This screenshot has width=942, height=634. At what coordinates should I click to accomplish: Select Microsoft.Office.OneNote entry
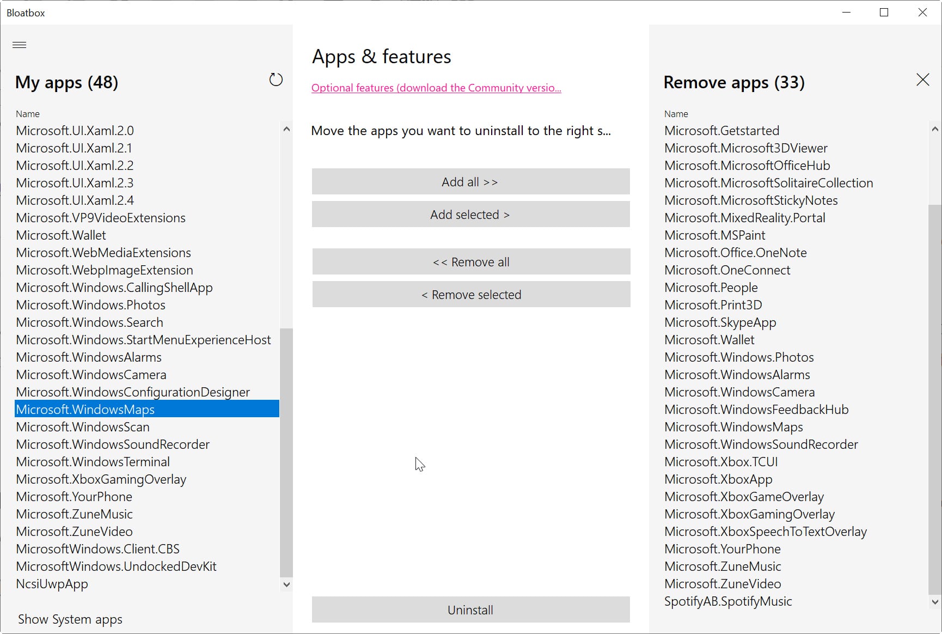coord(796,253)
